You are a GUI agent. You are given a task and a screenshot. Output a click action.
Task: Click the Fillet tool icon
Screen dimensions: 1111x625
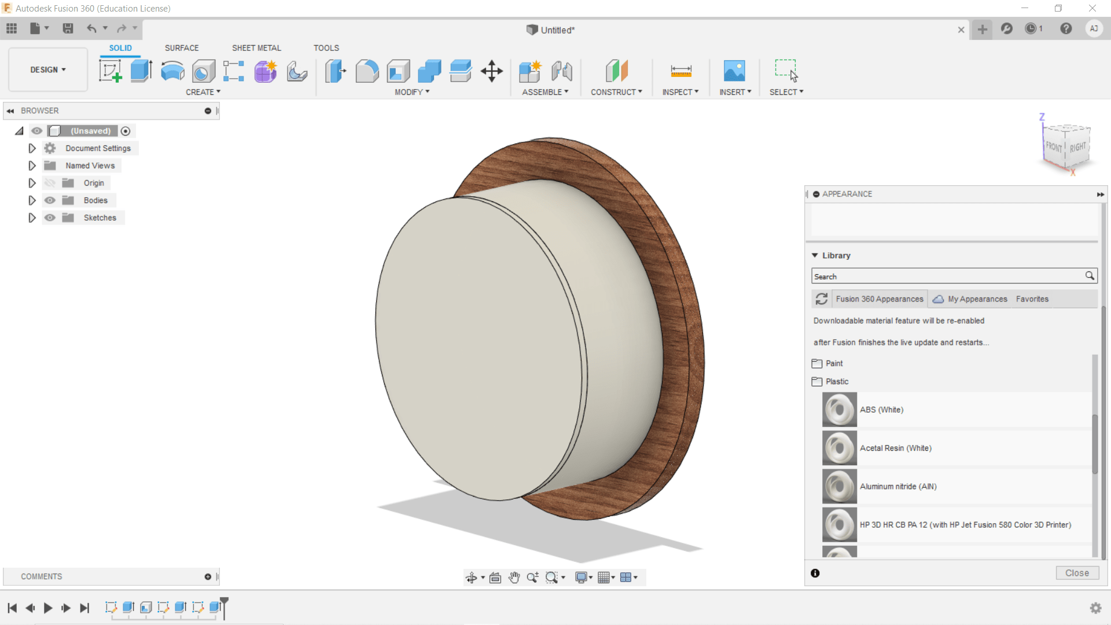pyautogui.click(x=367, y=71)
